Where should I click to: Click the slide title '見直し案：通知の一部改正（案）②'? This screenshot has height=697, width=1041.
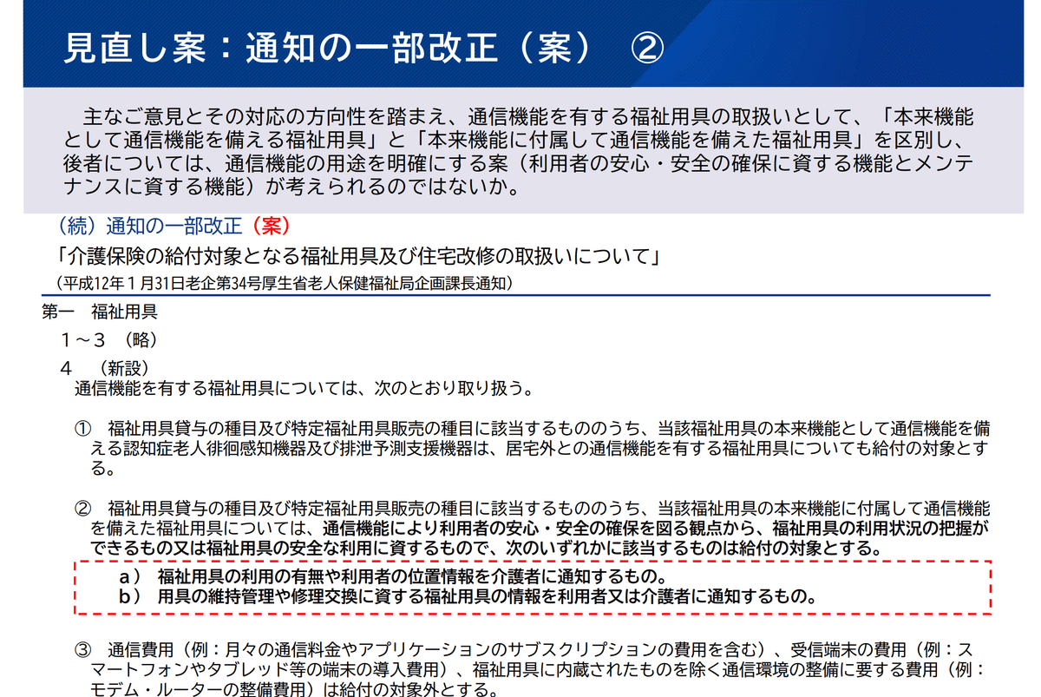[363, 48]
